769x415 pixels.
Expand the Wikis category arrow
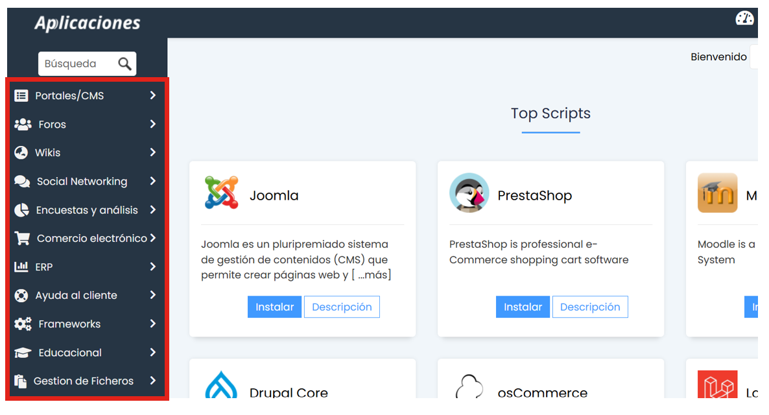point(153,152)
